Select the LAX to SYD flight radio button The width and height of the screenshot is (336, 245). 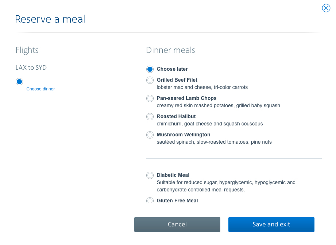[x=19, y=82]
